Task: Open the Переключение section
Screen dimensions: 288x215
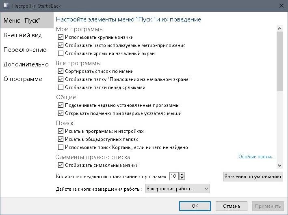Action: (25, 50)
